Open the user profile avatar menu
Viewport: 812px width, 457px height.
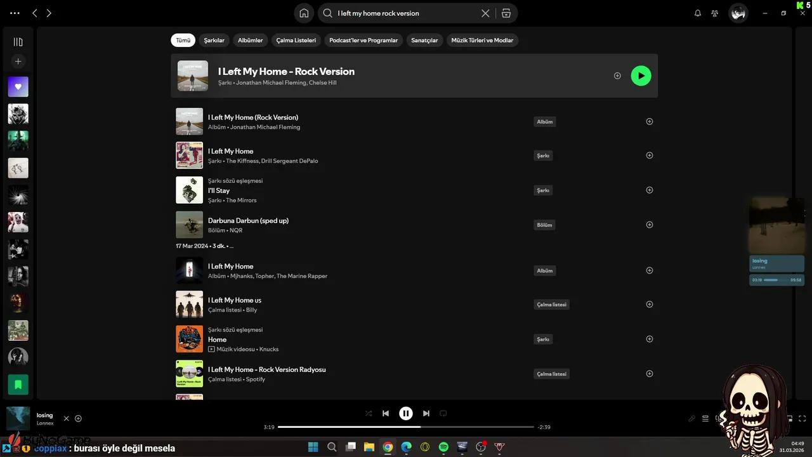738,13
